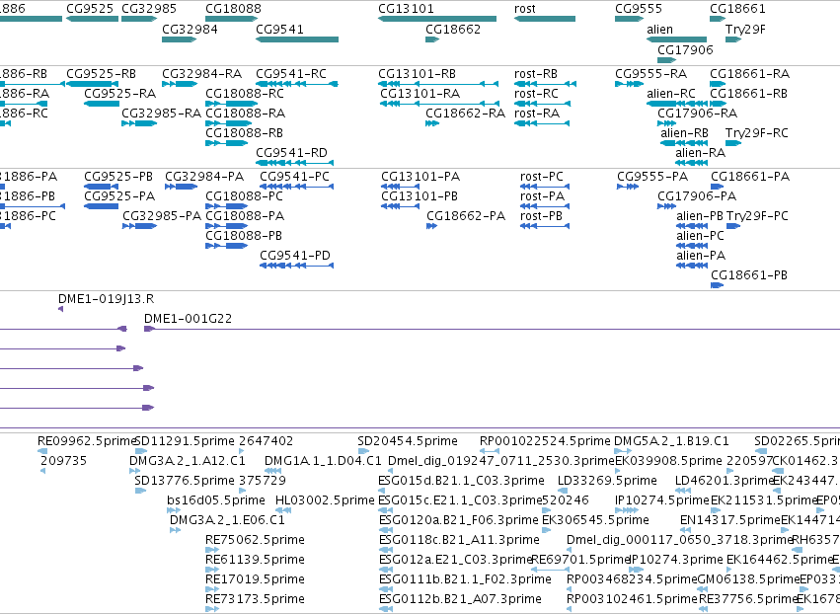Open EST RP001022524.5prime
The height and width of the screenshot is (614, 840).
(x=545, y=441)
